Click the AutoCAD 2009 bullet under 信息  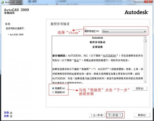[x=16, y=35]
